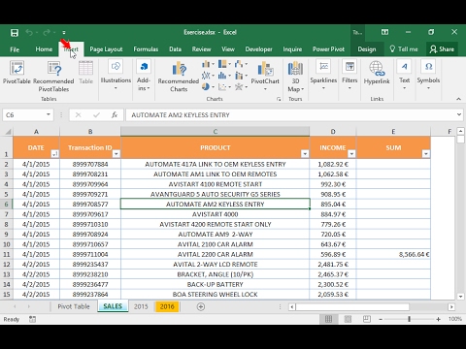This screenshot has width=466, height=349.
Task: Insert a PivotTable
Action: tap(17, 73)
